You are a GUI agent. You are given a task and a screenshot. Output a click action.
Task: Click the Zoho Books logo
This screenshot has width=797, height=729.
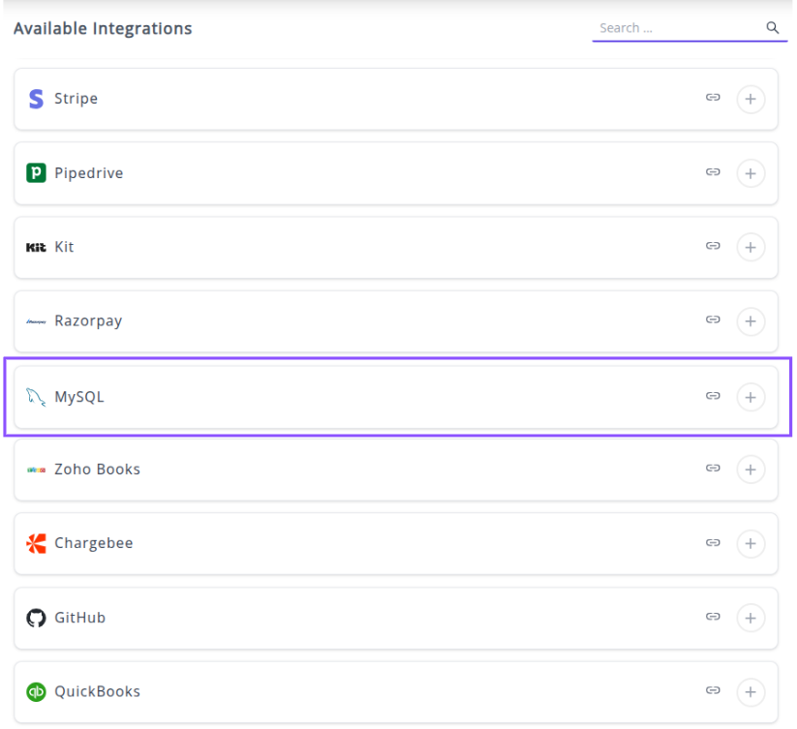coord(36,470)
